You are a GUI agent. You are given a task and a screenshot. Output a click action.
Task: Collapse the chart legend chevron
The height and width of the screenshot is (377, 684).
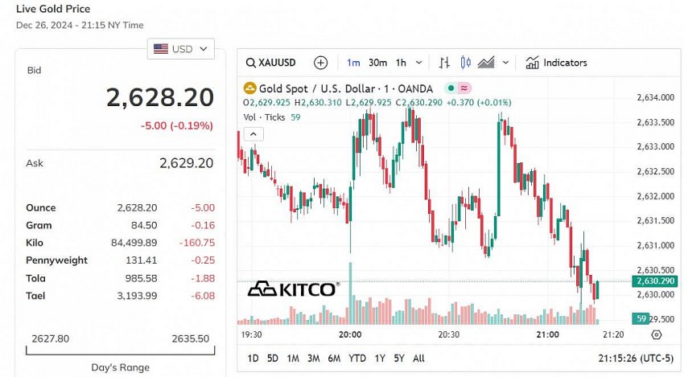253,134
